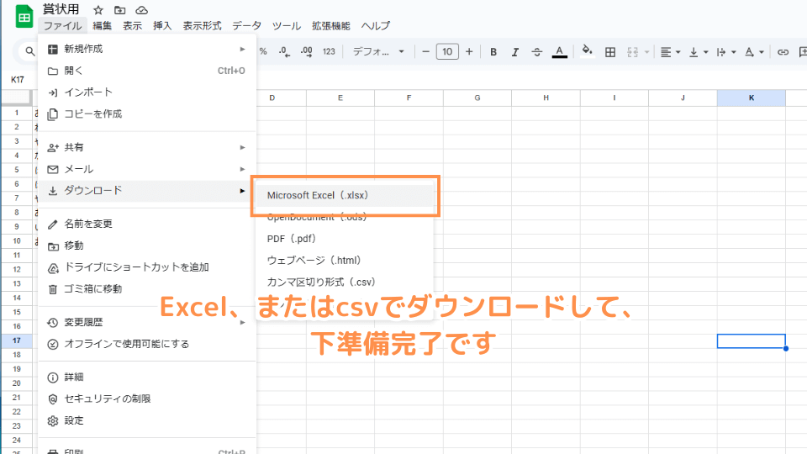Click the search magnifier in toolbar
Viewport: 807px width, 454px height.
[30, 51]
